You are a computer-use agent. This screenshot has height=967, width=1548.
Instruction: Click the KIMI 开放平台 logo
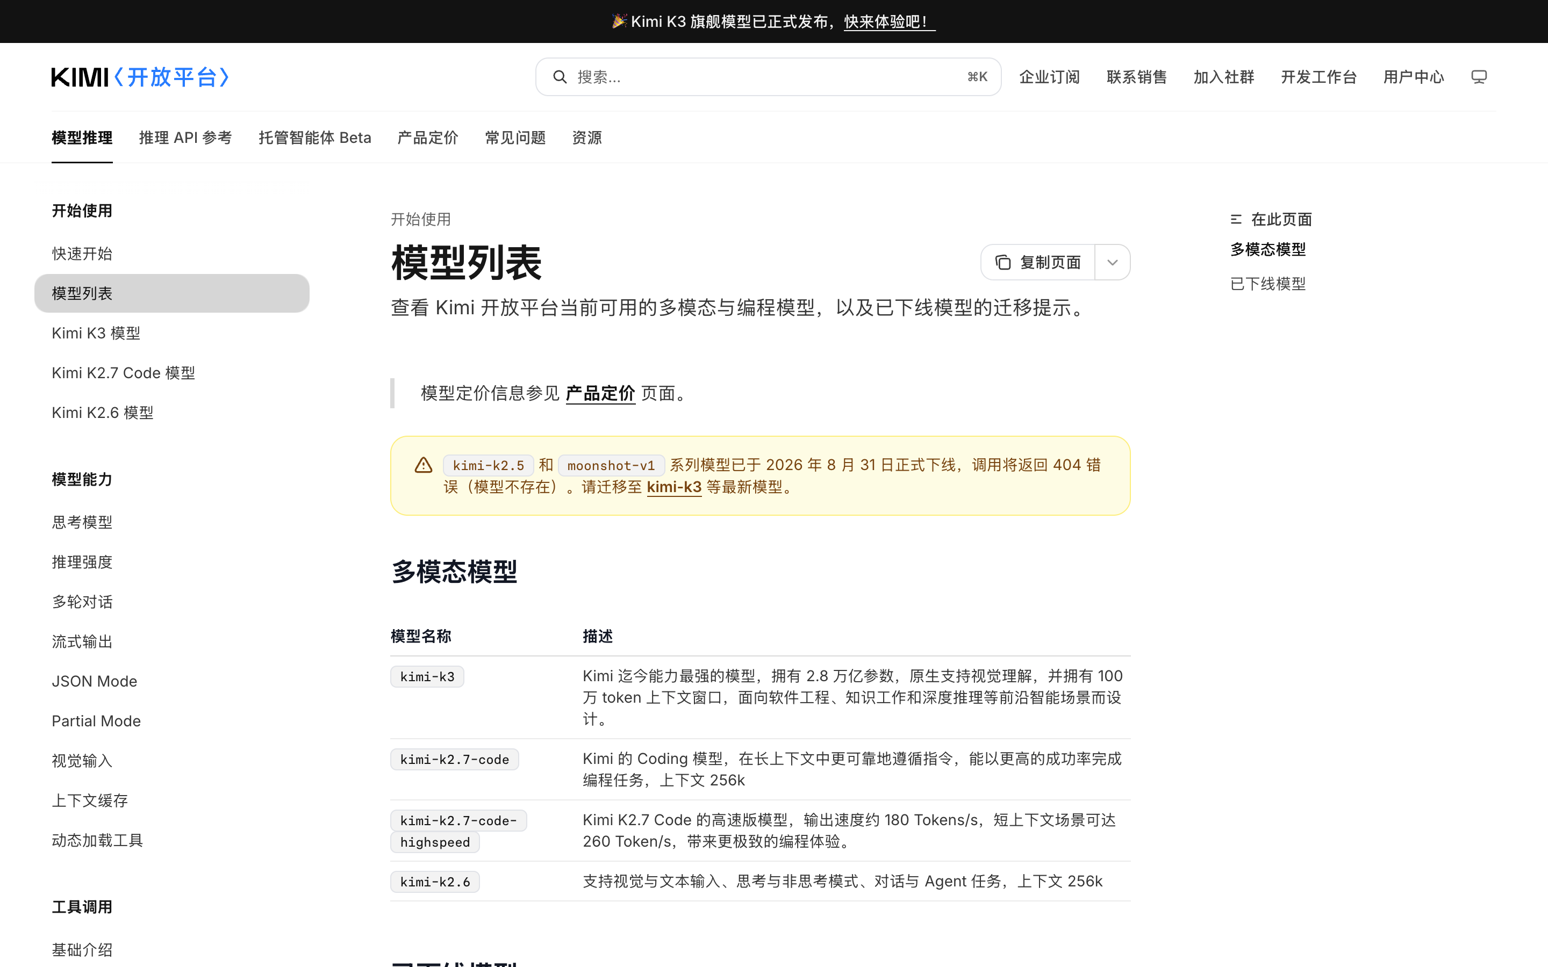(x=140, y=77)
